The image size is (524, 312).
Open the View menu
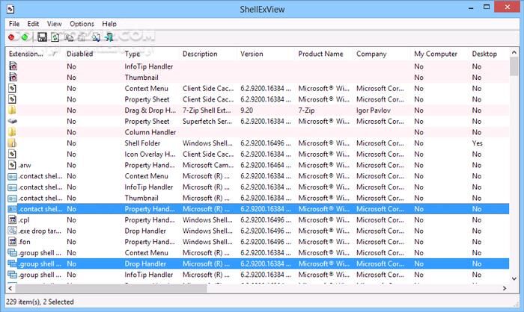[55, 24]
